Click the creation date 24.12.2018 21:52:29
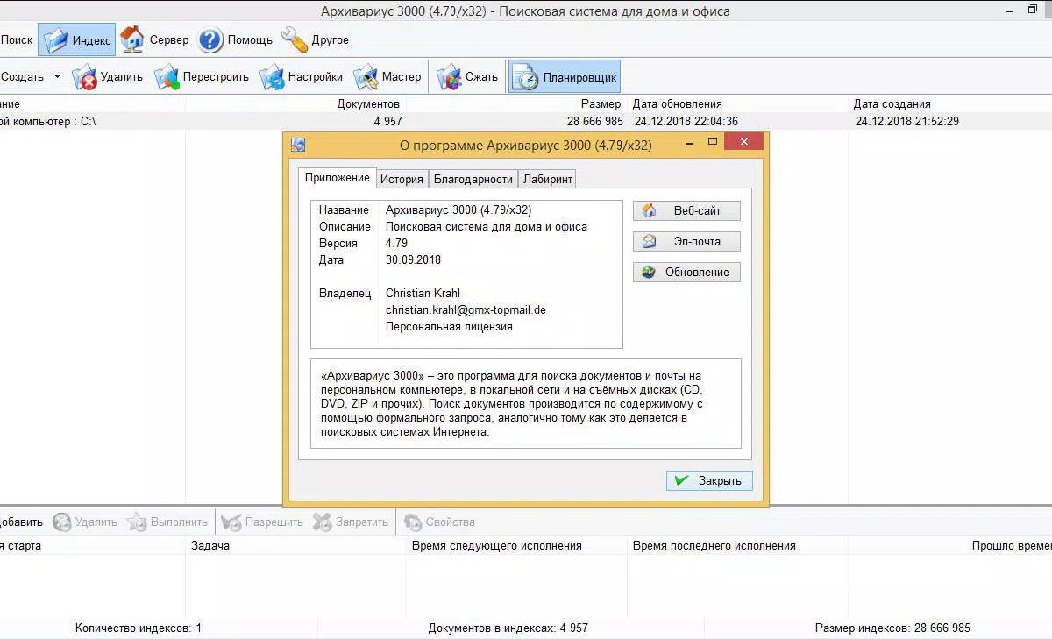 pyautogui.click(x=907, y=122)
